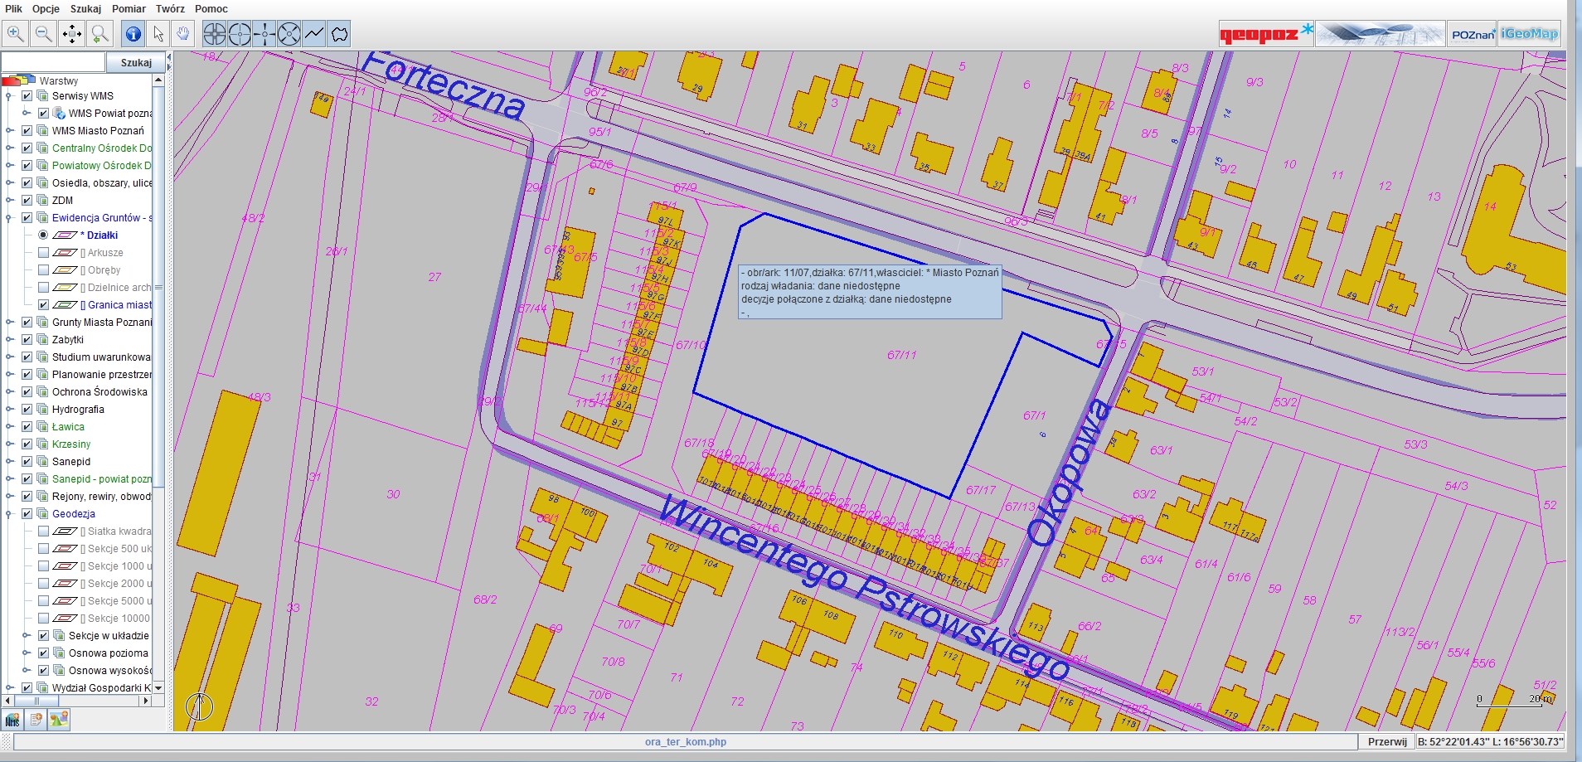This screenshot has width=1582, height=762.
Task: Select the zoom in magnifier tool
Action: (16, 34)
